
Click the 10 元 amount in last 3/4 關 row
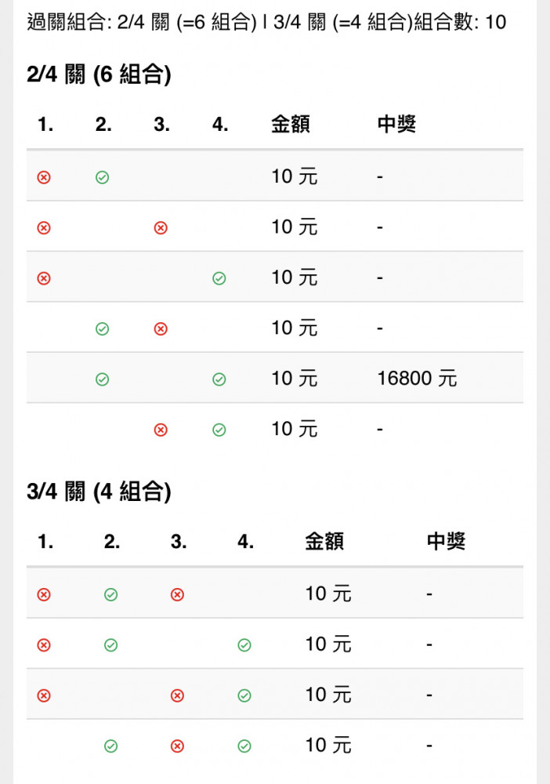(328, 746)
